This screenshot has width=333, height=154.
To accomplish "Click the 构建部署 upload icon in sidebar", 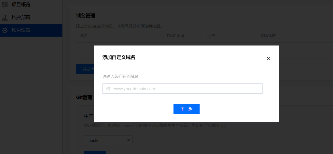I will click(x=5, y=18).
